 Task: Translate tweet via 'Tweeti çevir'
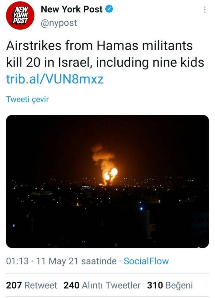click(27, 99)
